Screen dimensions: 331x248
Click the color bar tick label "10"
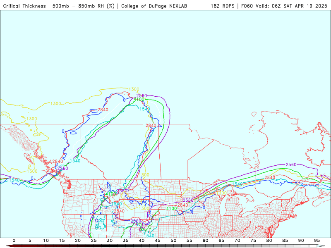tap(46, 241)
